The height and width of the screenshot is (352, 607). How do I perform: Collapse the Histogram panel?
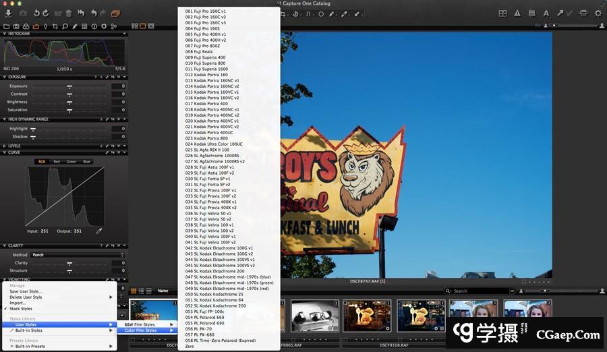point(3,33)
